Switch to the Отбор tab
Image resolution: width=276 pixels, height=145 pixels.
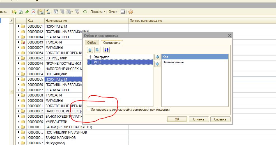(92, 42)
